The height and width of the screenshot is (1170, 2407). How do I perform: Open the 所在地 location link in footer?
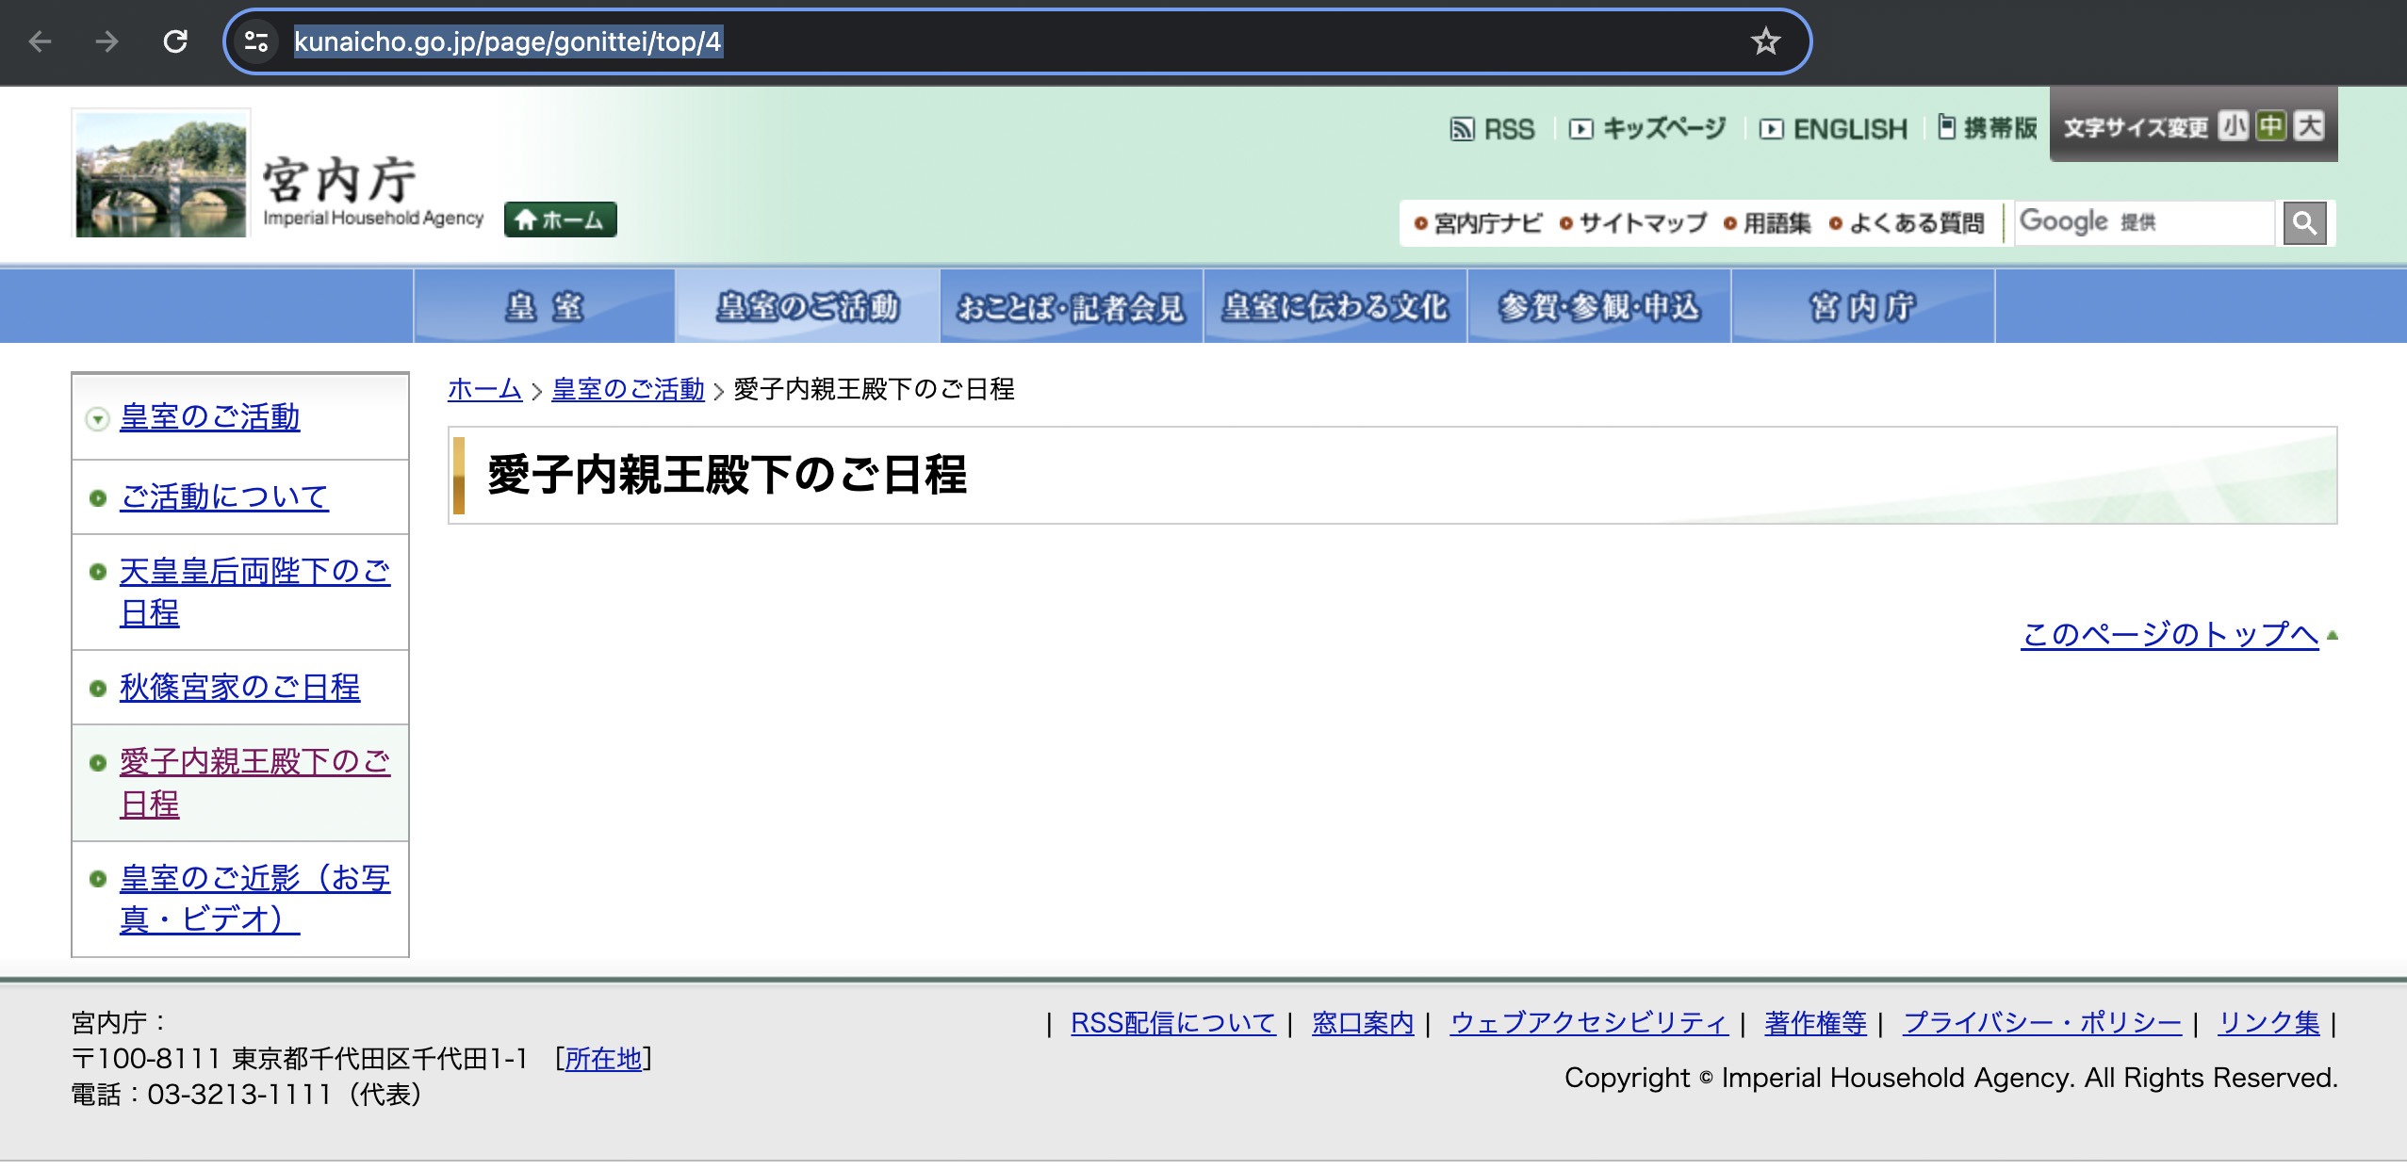point(603,1059)
